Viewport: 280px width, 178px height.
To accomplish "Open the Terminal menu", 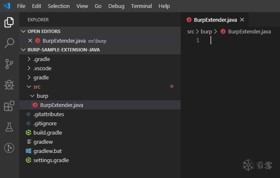I will pyautogui.click(x=141, y=6).
